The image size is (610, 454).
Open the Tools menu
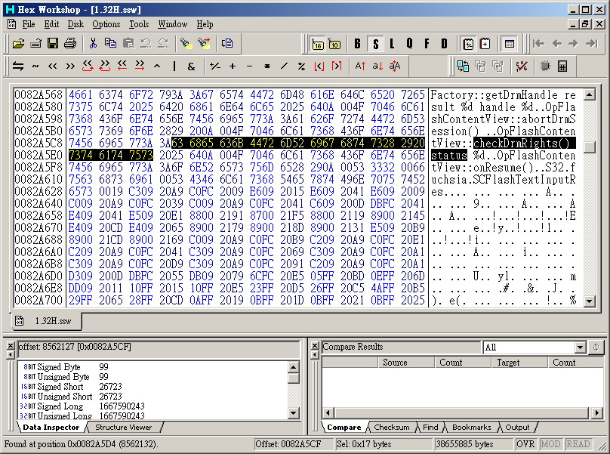138,23
